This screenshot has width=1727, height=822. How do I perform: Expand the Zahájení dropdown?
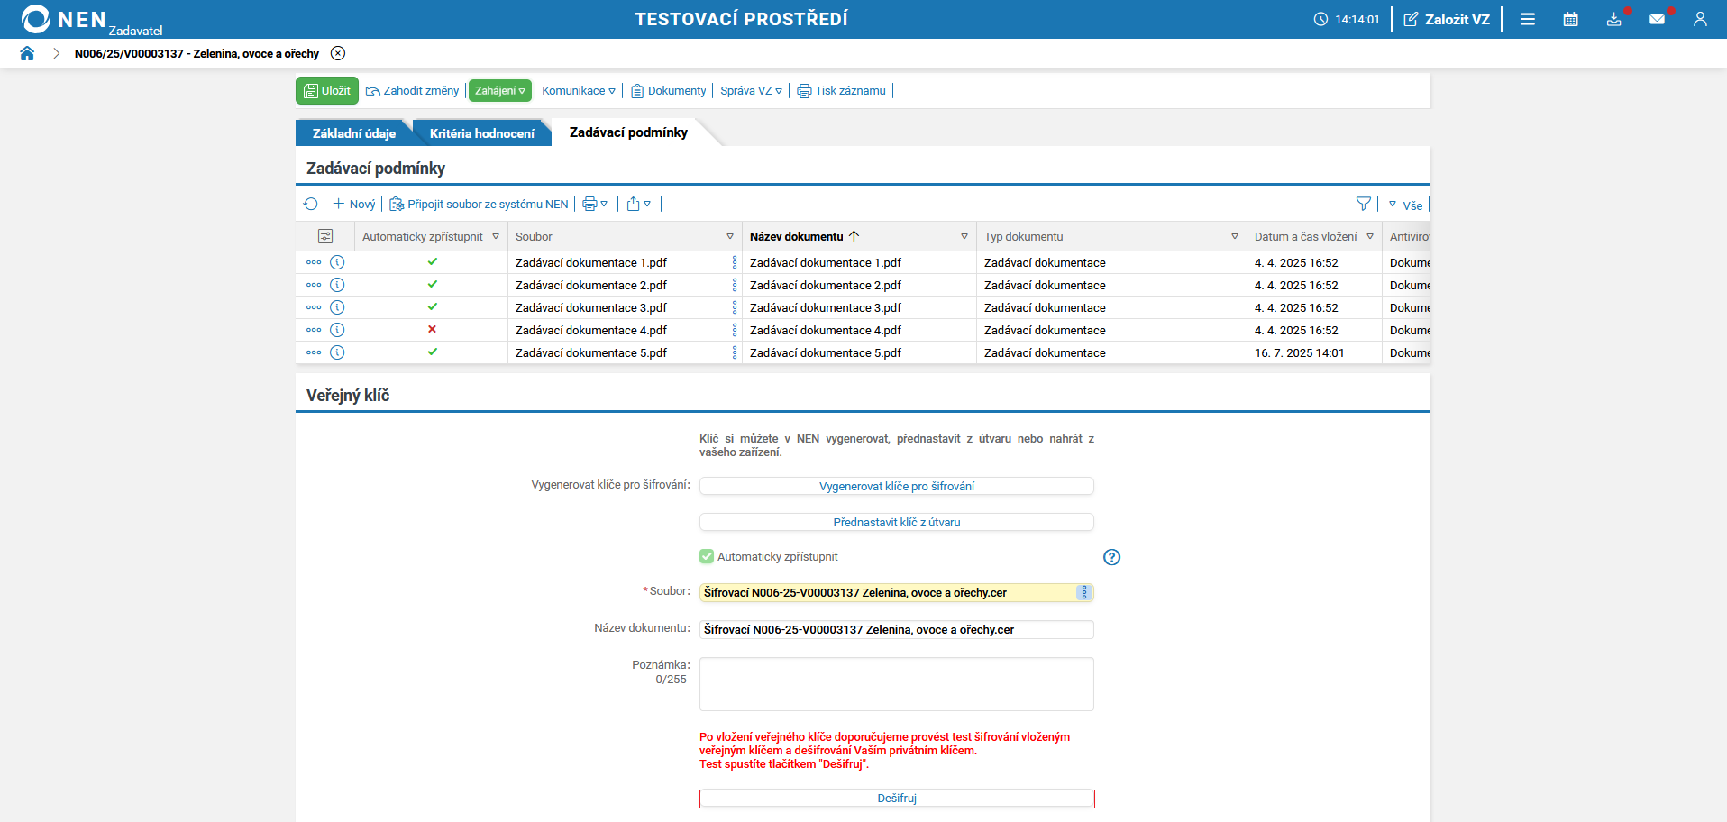click(x=500, y=91)
